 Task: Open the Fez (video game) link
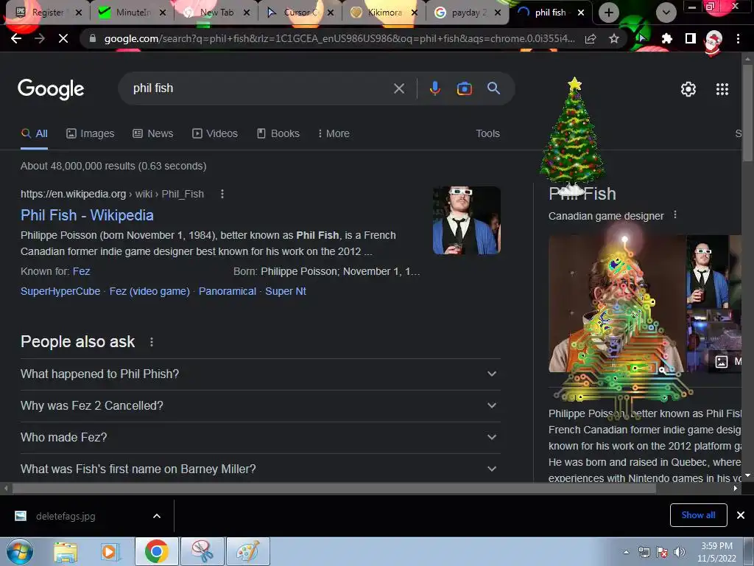(149, 291)
